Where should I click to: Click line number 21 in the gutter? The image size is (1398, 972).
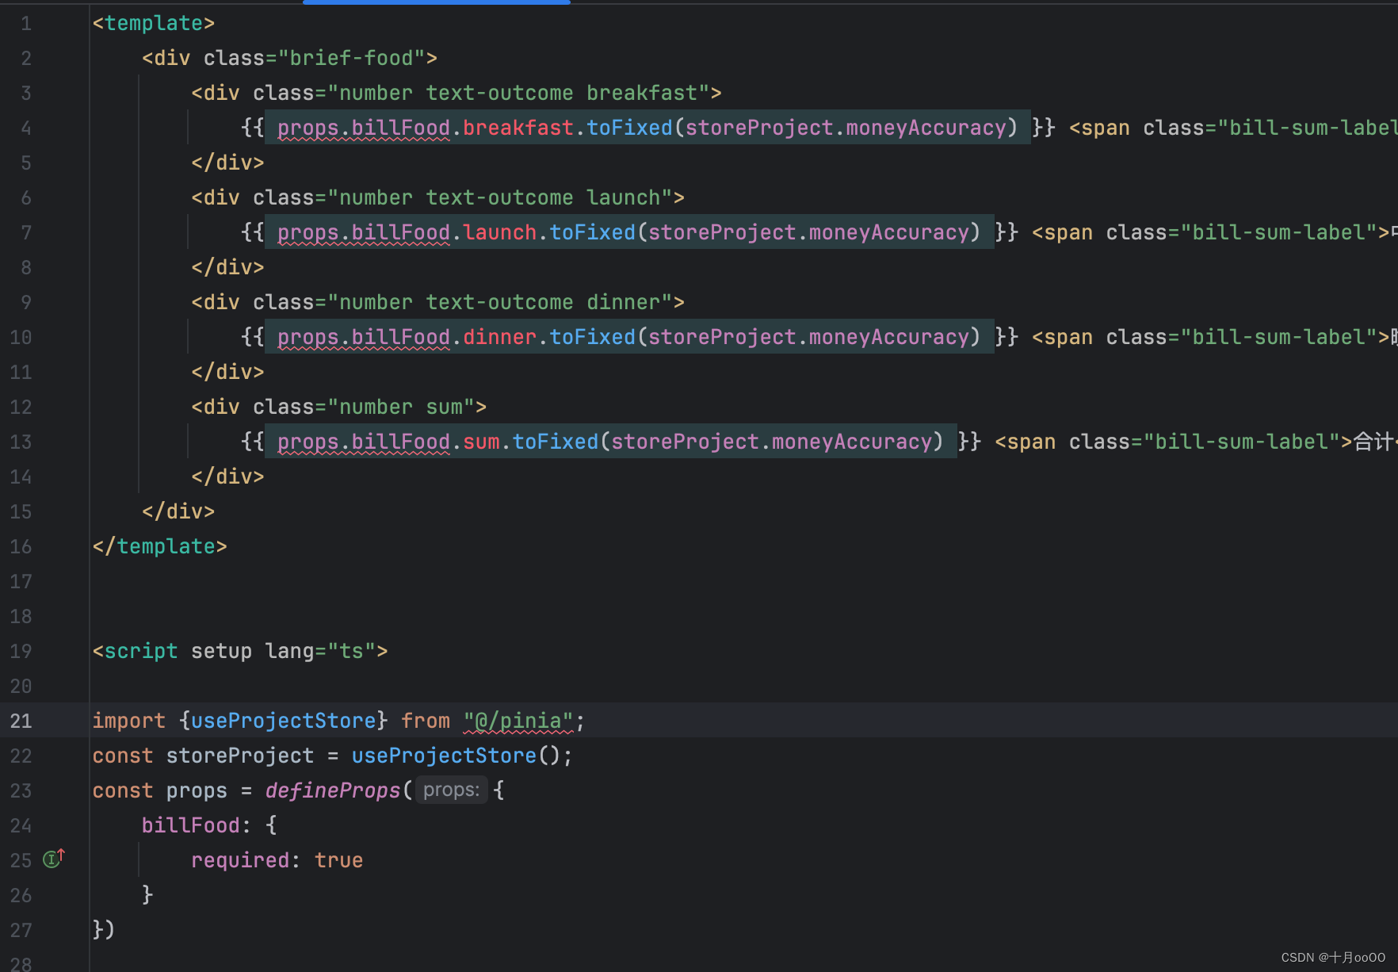click(21, 721)
